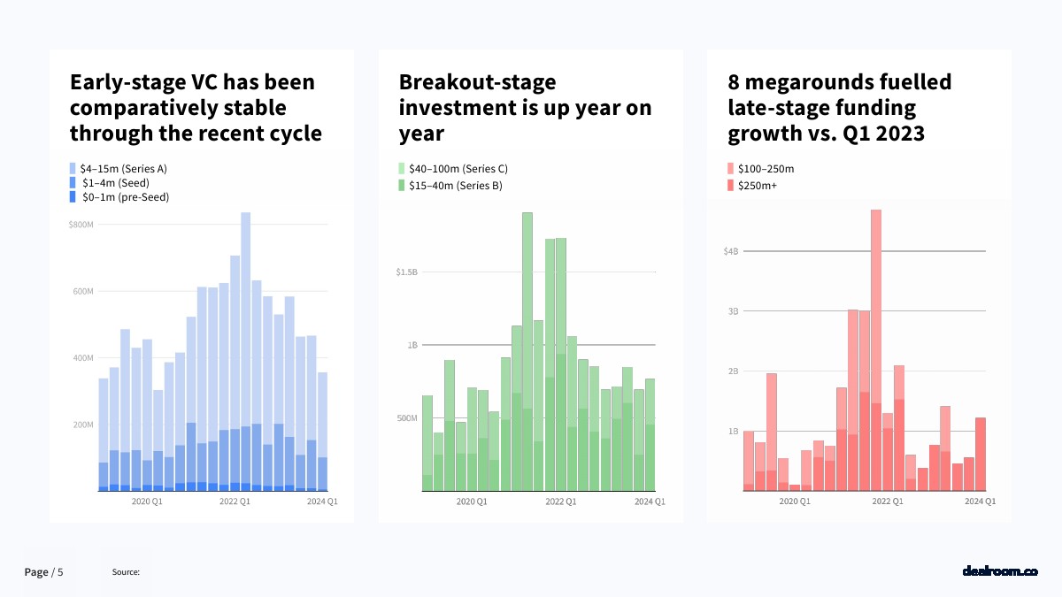1062x597 pixels.
Task: Click the Series A legend color swatch
Action: click(x=73, y=168)
